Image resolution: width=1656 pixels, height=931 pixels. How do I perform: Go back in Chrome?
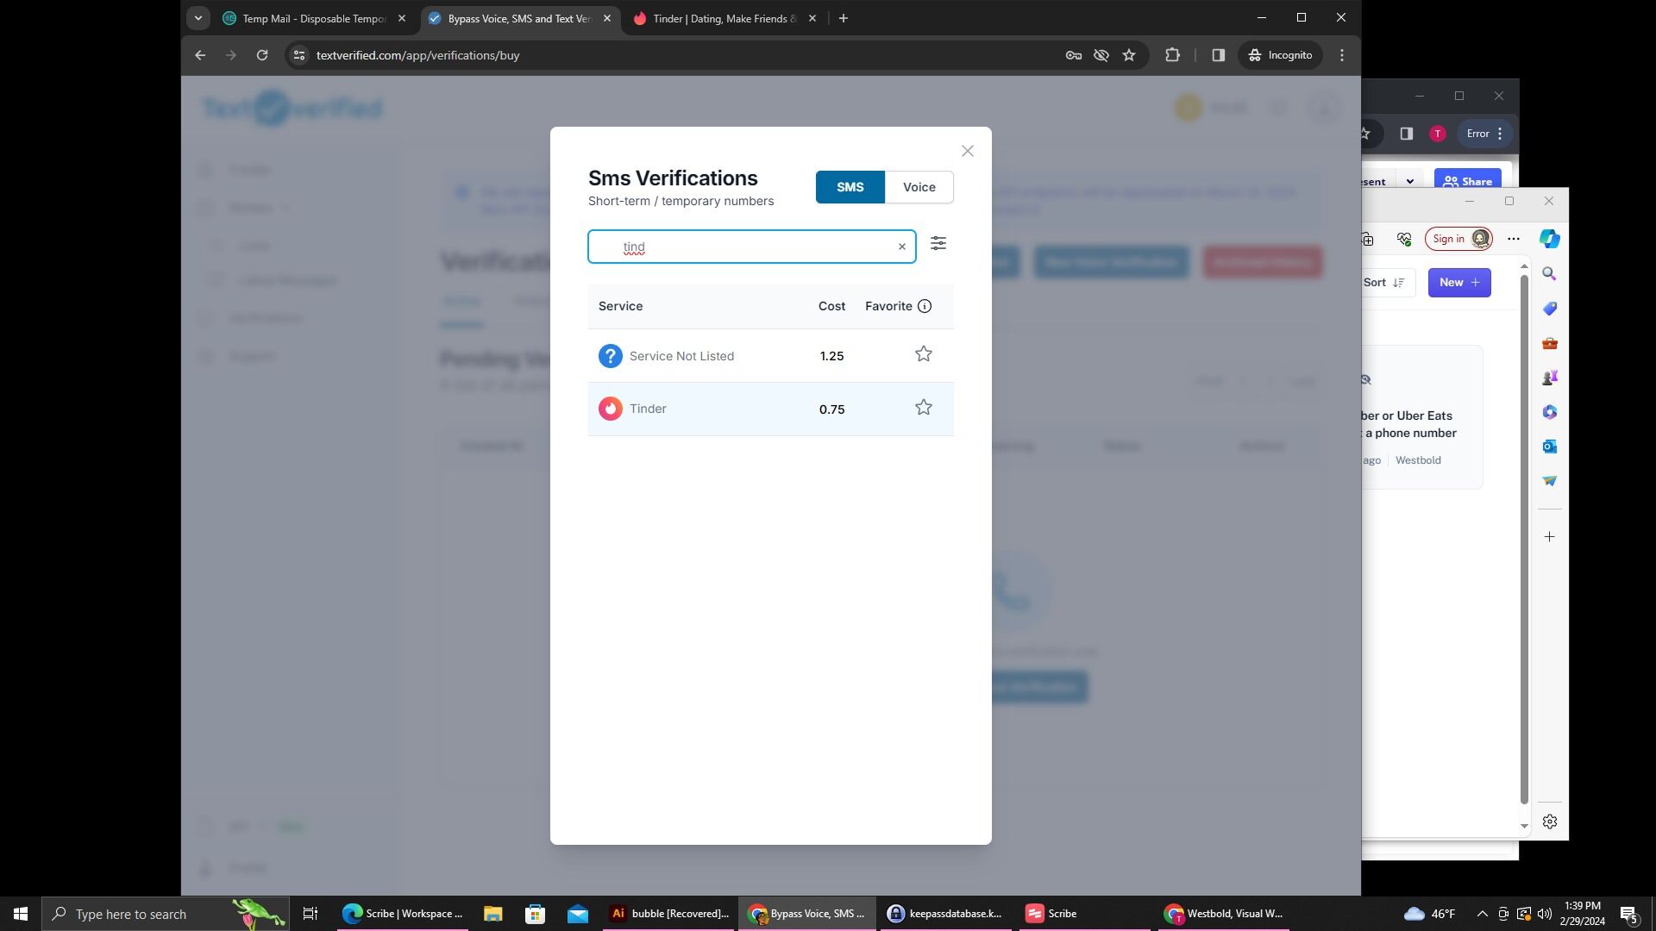point(200,55)
